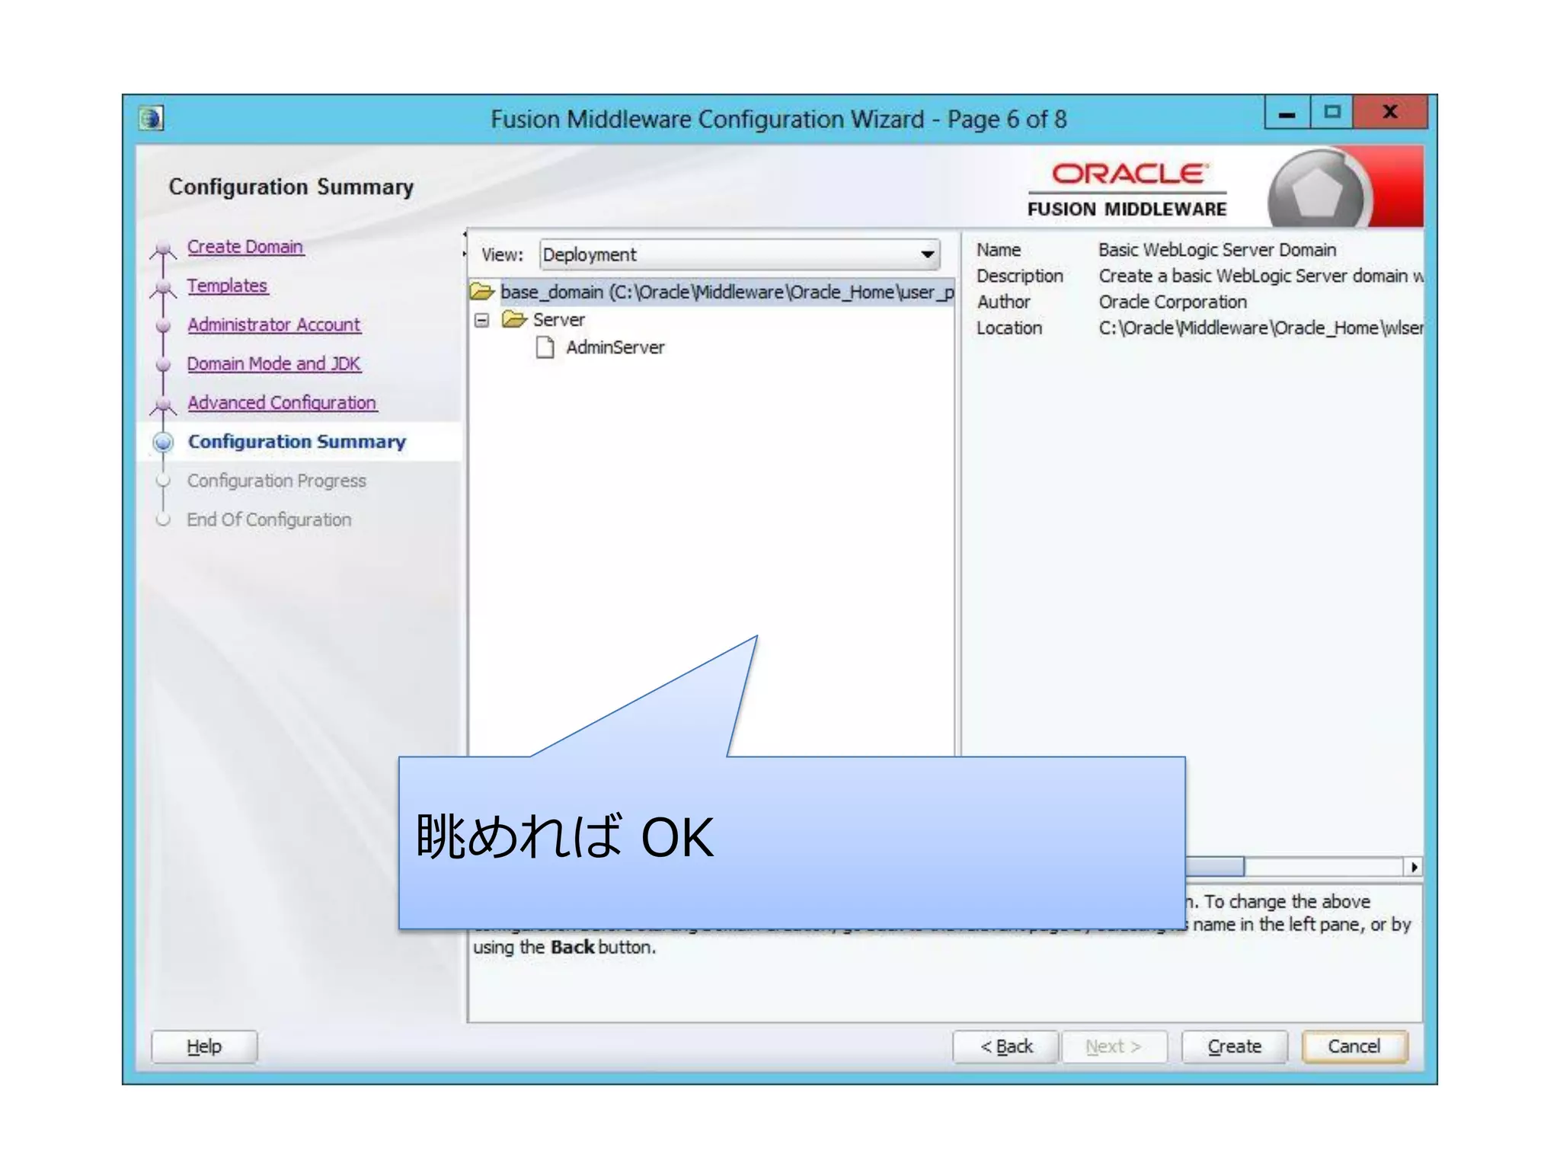
Task: Click the Server folder icon in tree
Action: (515, 320)
